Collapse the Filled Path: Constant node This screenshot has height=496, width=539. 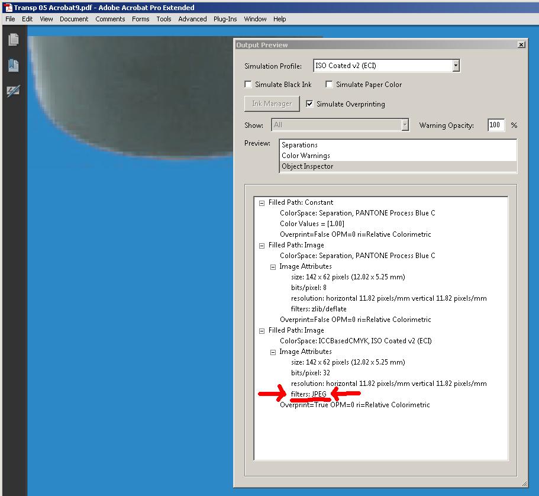tap(262, 203)
